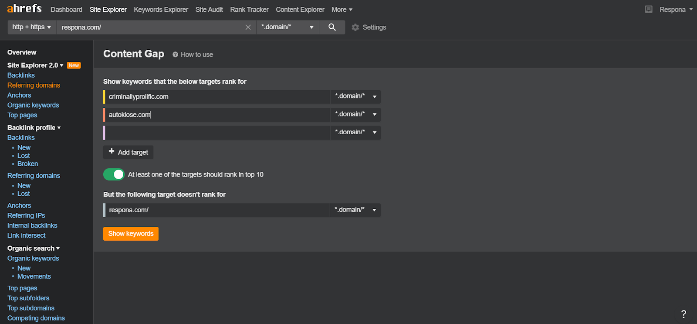This screenshot has width=697, height=324.
Task: Open Competing domains link
Action: click(36, 318)
